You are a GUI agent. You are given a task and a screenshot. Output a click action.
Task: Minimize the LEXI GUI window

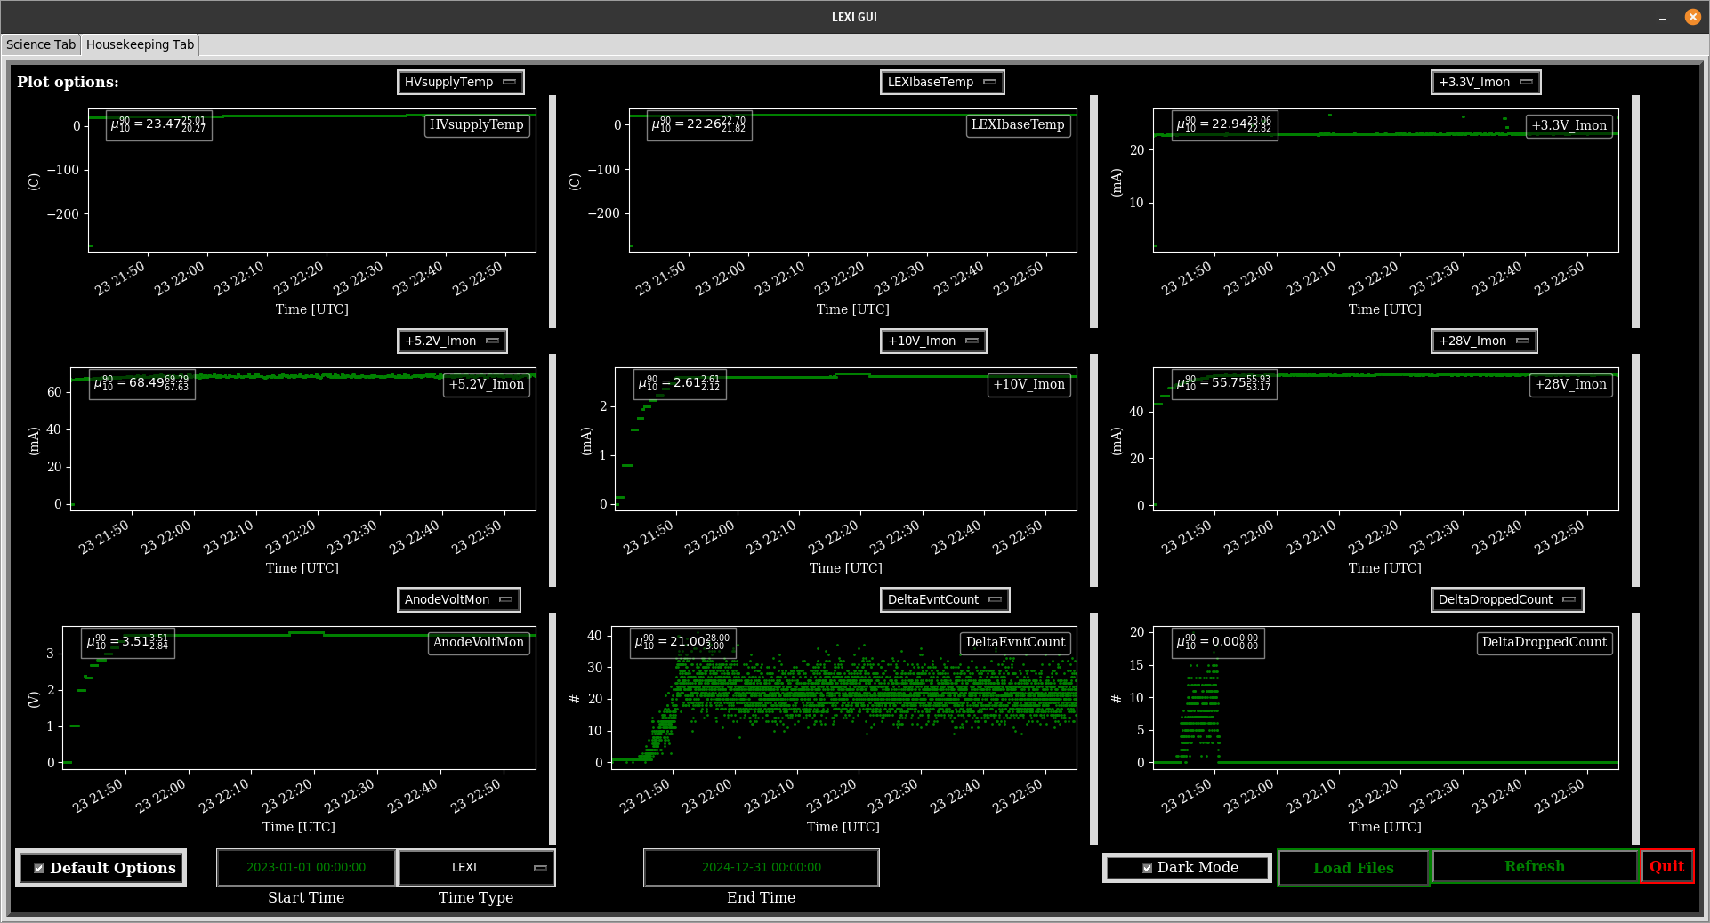pos(1662,17)
